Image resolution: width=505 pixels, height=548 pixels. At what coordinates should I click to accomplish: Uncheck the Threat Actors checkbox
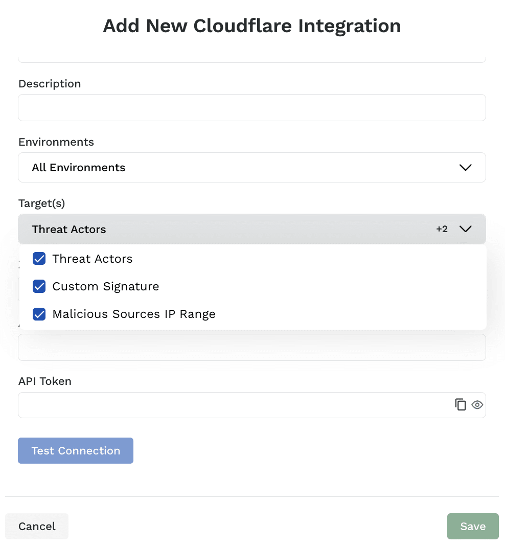tap(39, 259)
